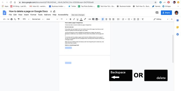
Task: Select the Paint format roller icon
Action: [x=19, y=19]
